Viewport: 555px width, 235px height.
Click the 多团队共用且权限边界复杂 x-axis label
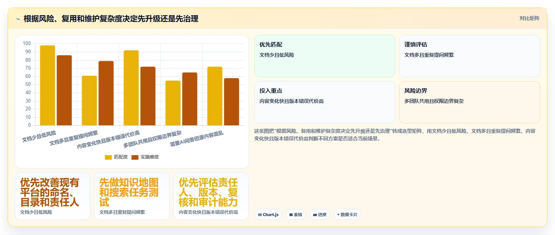(x=152, y=139)
